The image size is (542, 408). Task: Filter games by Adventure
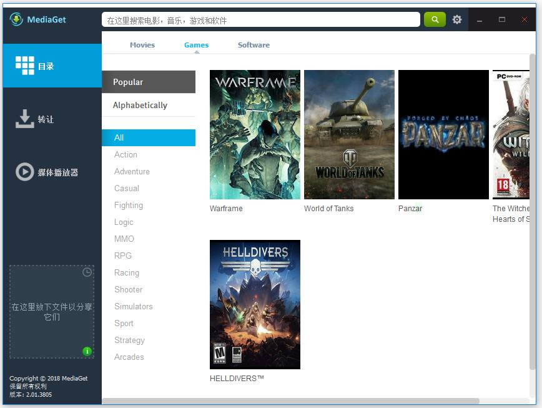(x=132, y=171)
